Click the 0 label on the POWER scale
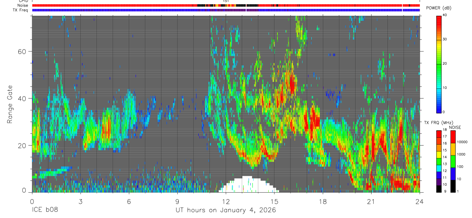472x218 pixels. [x=444, y=112]
